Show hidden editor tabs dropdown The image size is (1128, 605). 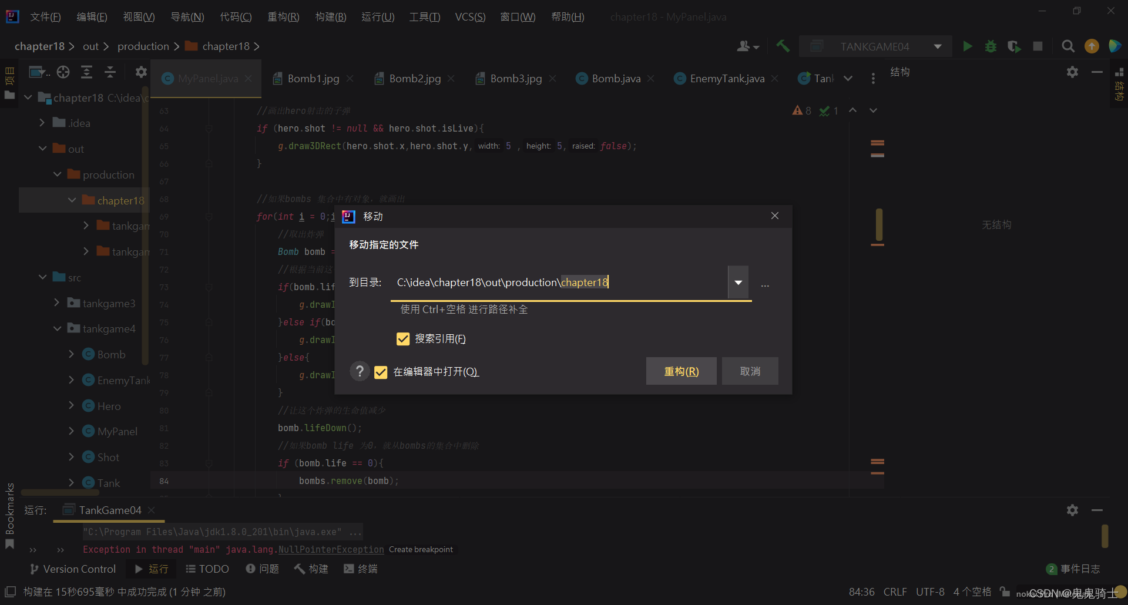click(x=848, y=78)
